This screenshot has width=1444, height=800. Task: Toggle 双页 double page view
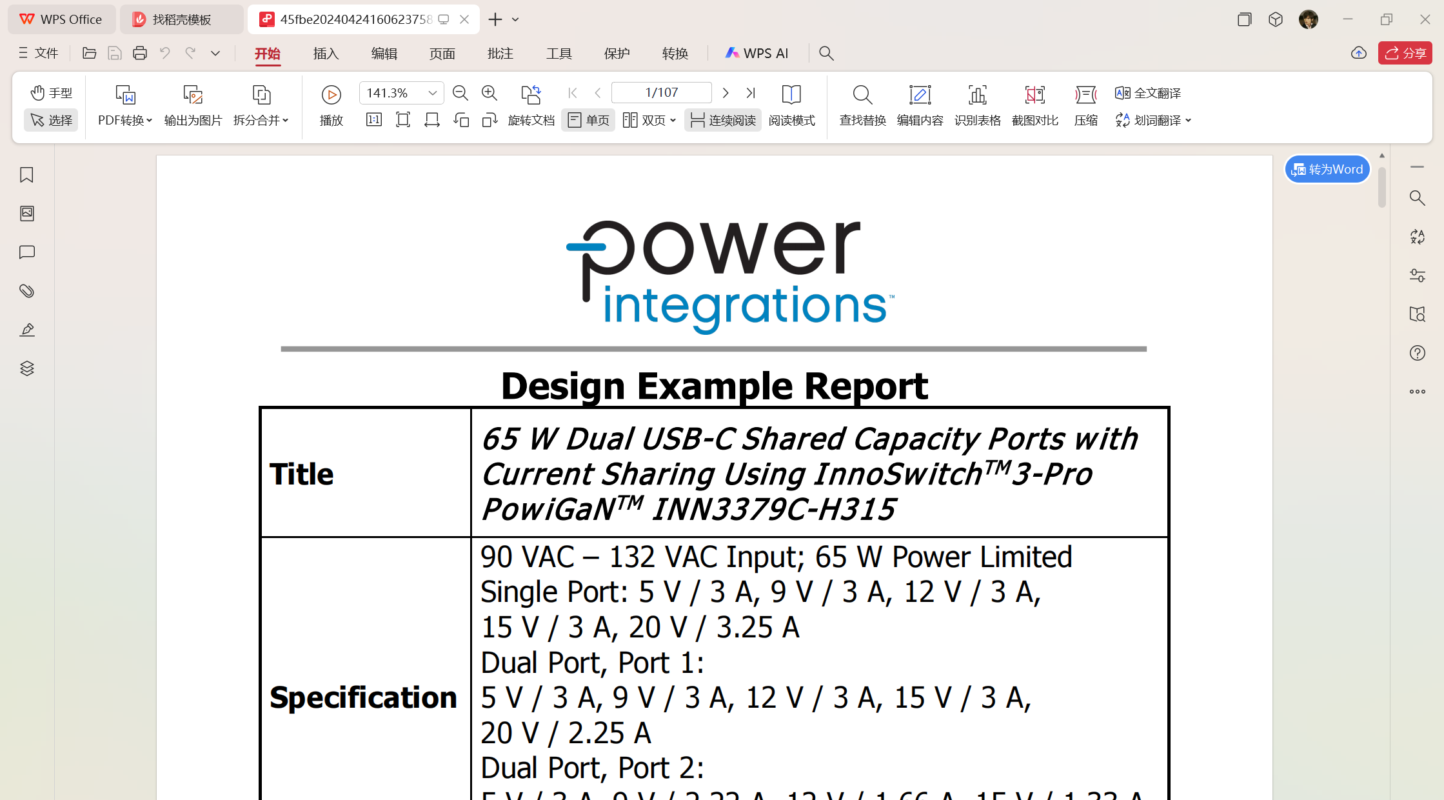click(644, 120)
